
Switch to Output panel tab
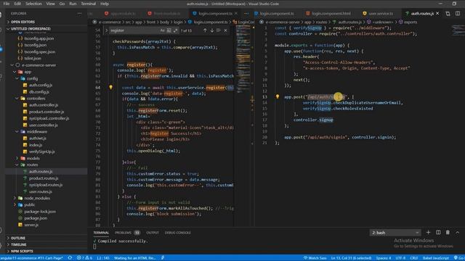click(153, 233)
